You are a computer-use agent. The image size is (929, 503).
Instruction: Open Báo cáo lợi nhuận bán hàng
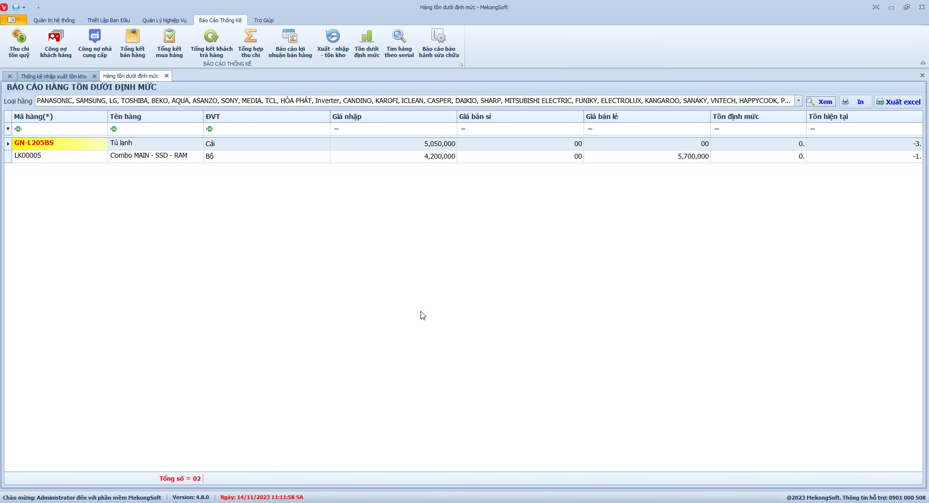click(x=290, y=43)
